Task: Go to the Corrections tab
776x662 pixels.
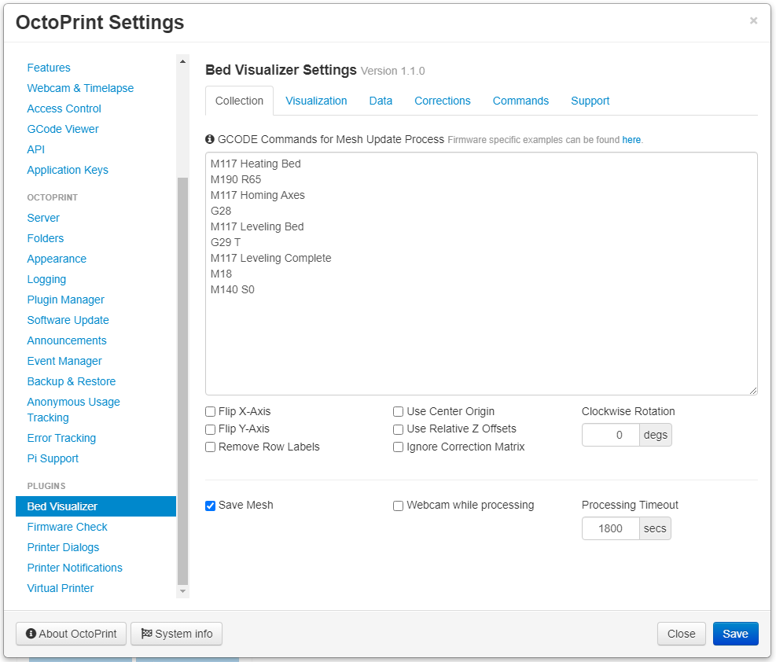Action: [443, 101]
